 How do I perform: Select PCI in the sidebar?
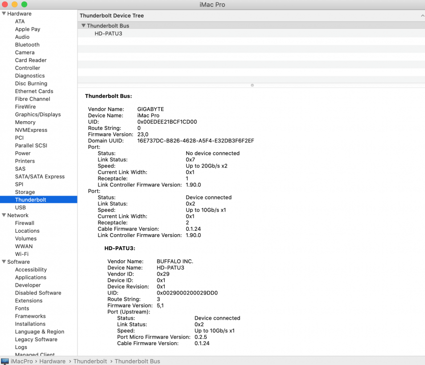coord(19,138)
